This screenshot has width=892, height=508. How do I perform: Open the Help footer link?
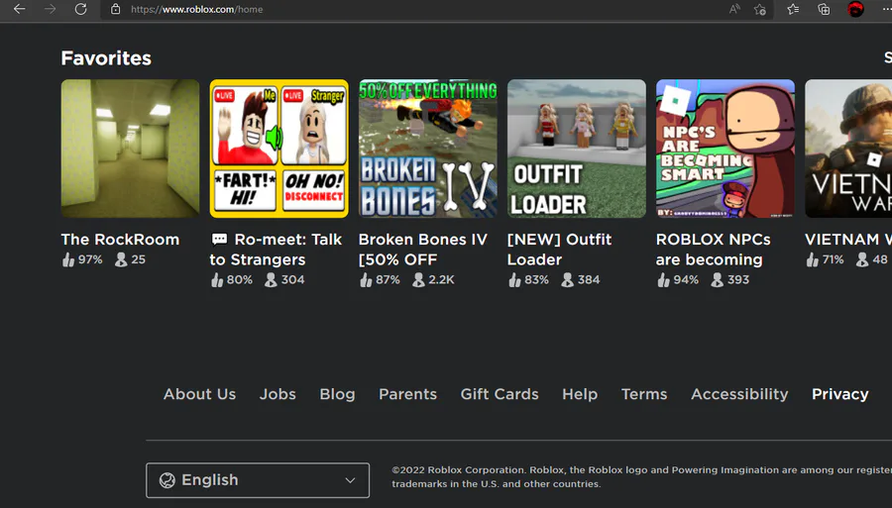tap(580, 394)
